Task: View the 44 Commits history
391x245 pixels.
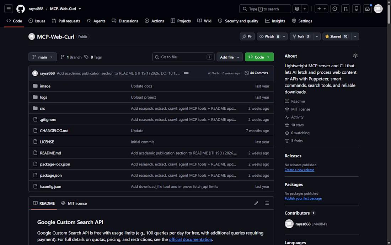Action: point(256,73)
